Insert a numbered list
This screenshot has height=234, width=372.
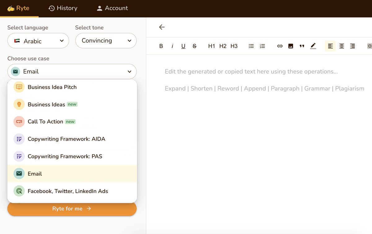pyautogui.click(x=262, y=46)
